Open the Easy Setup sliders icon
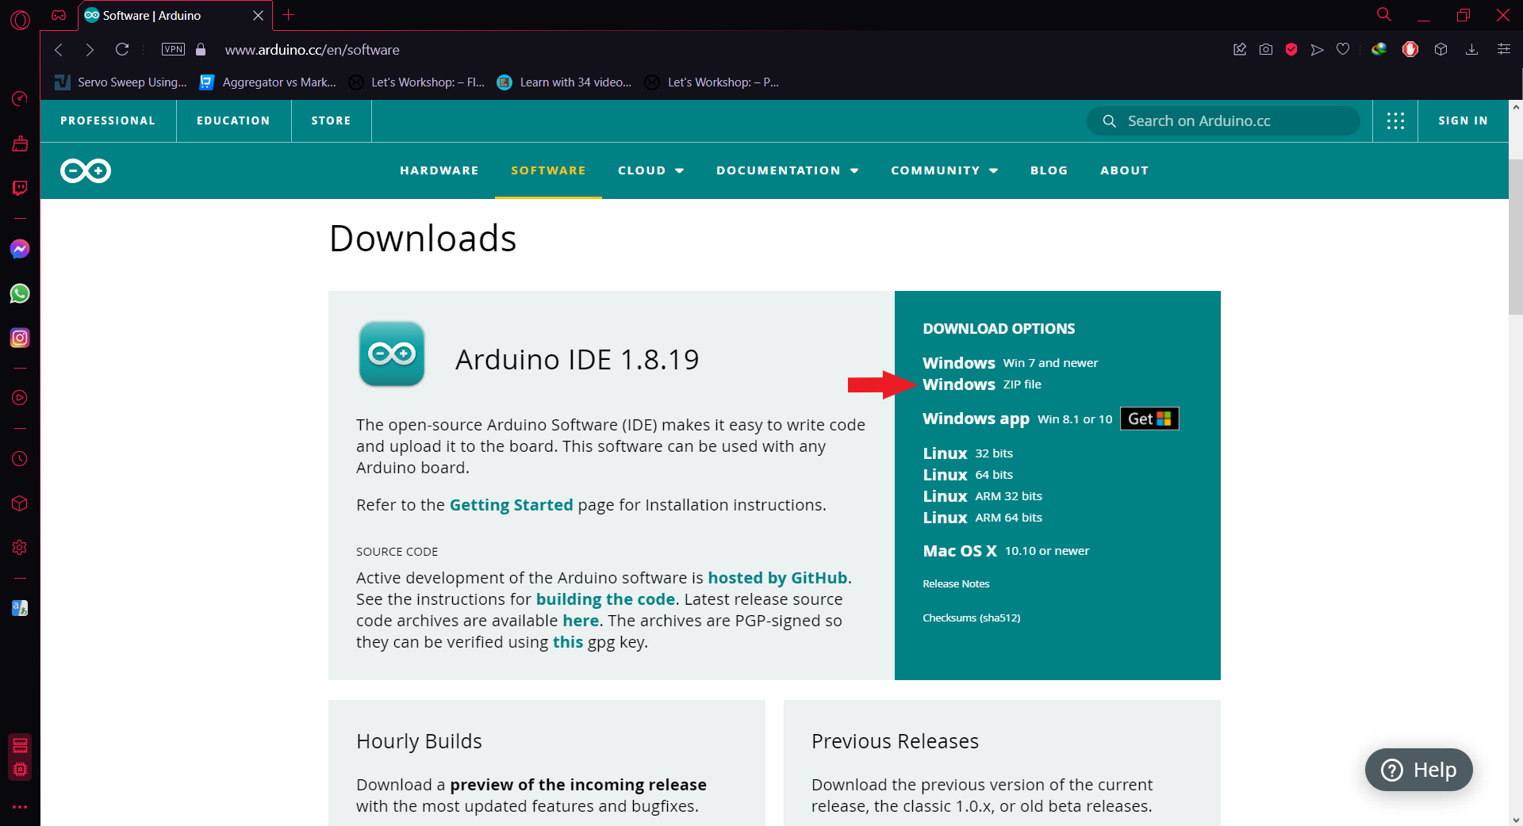The width and height of the screenshot is (1523, 826). tap(1503, 49)
